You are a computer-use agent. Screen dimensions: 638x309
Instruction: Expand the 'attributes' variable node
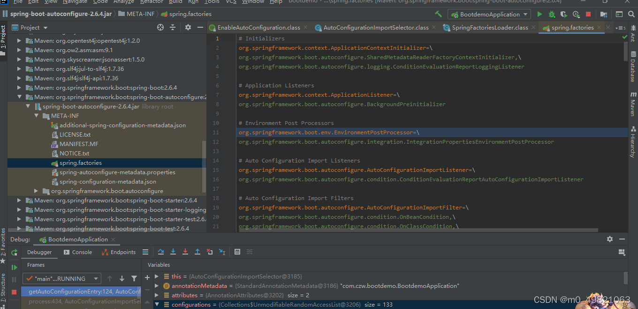(157, 295)
